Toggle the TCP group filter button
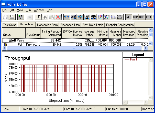This screenshot has width=155, height=113. tap(135, 17)
